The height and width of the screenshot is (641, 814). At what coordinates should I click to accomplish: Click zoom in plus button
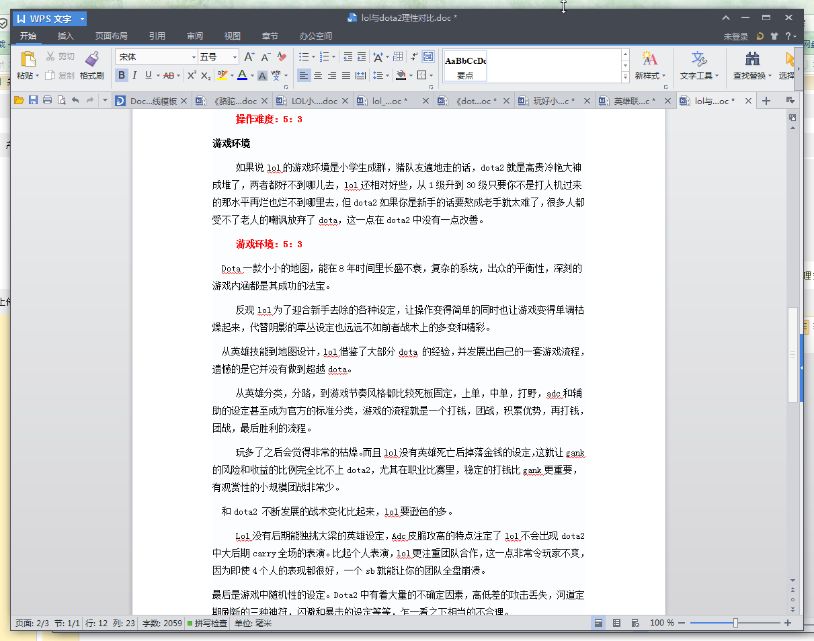788,624
